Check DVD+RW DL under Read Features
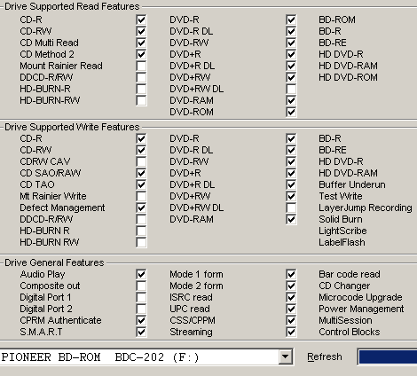Screen dimensions: 417x376 click(291, 89)
